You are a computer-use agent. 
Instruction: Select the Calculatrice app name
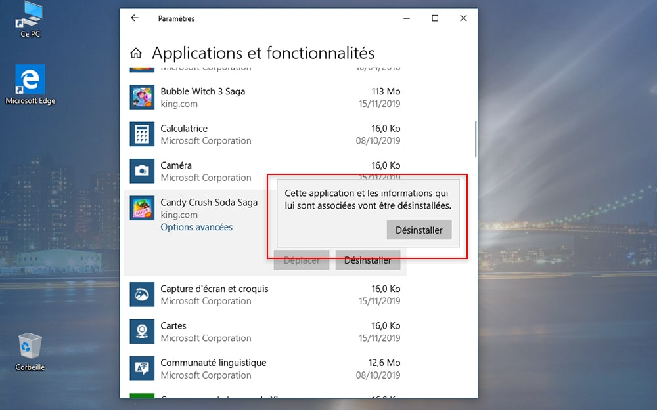pyautogui.click(x=184, y=129)
